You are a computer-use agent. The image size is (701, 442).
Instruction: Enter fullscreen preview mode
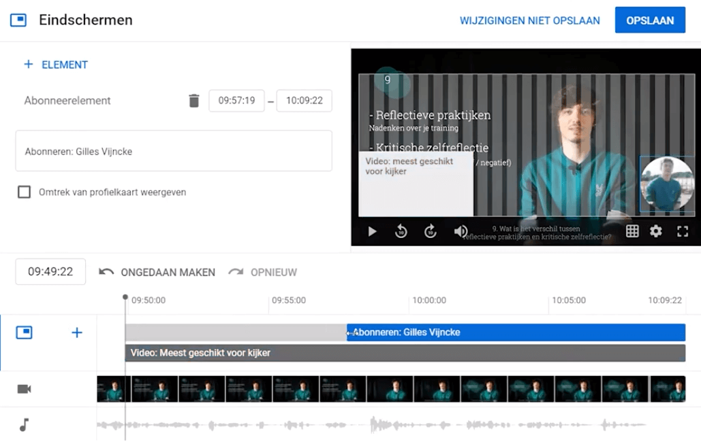click(x=682, y=231)
